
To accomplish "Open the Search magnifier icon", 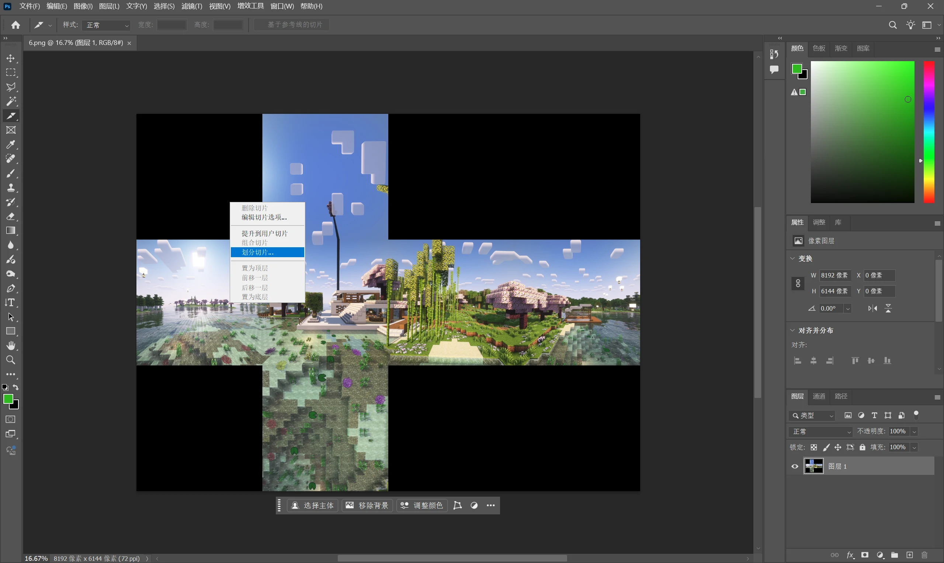I will click(893, 25).
